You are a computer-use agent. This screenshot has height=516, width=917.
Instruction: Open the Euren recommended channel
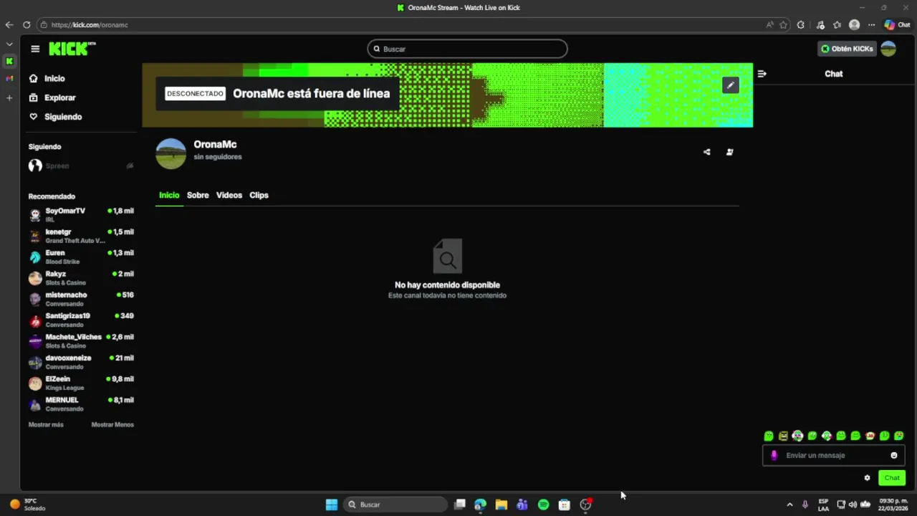pos(81,257)
